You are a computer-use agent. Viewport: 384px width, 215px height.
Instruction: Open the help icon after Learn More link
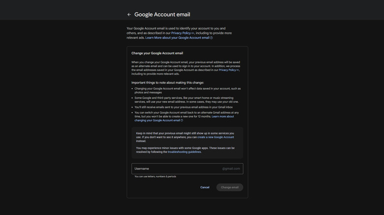point(211,38)
